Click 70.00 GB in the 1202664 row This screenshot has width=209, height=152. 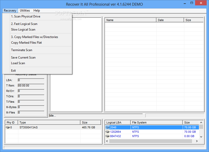pos(190,132)
